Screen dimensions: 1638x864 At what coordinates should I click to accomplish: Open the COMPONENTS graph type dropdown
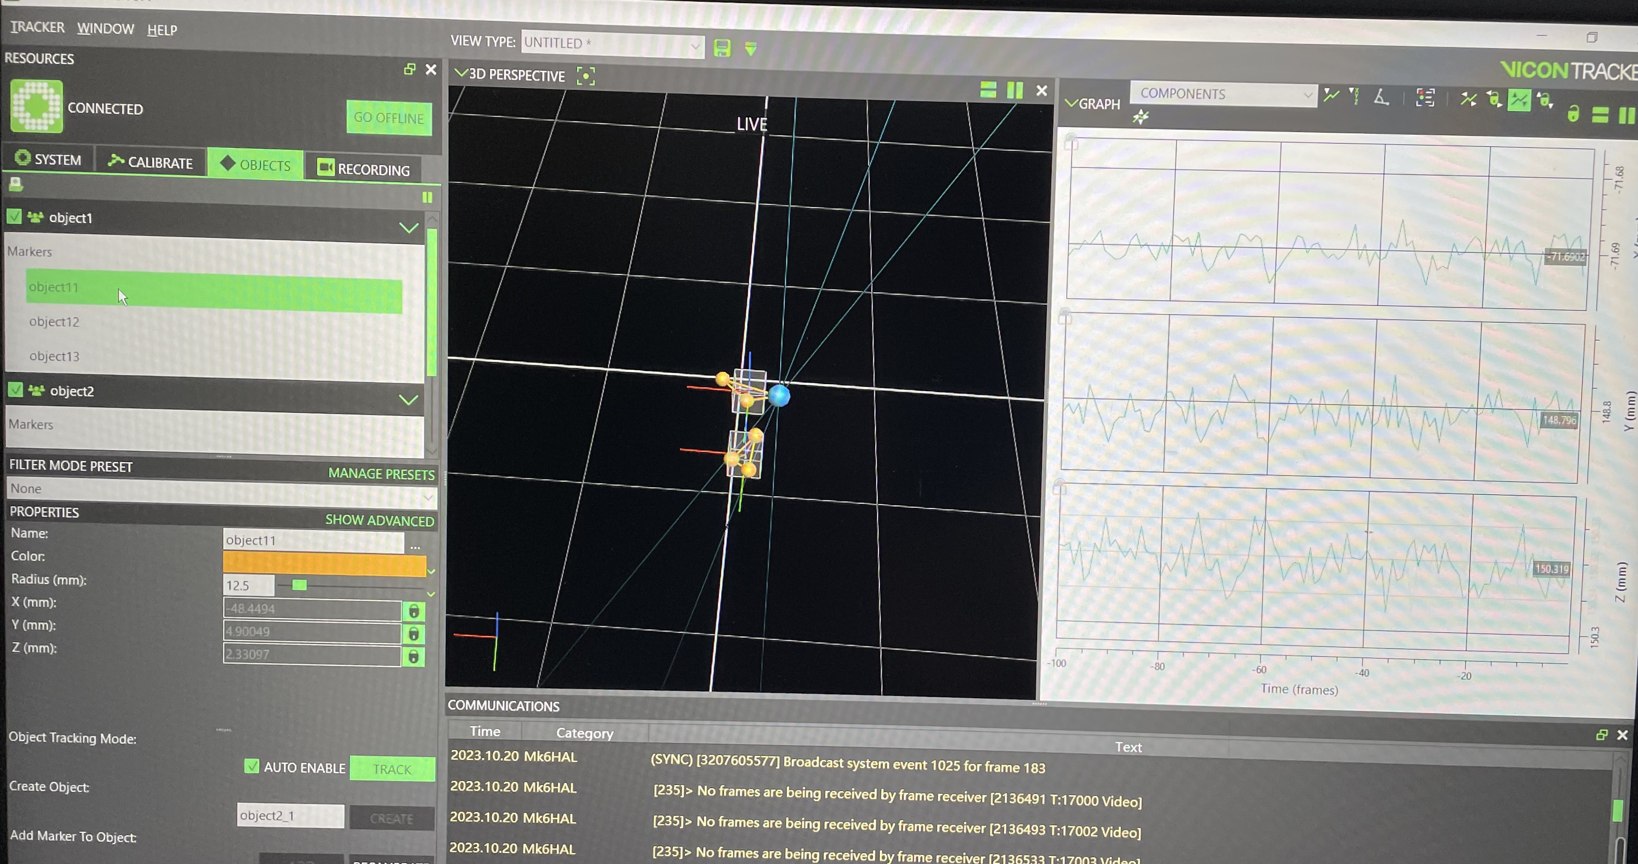(1222, 94)
